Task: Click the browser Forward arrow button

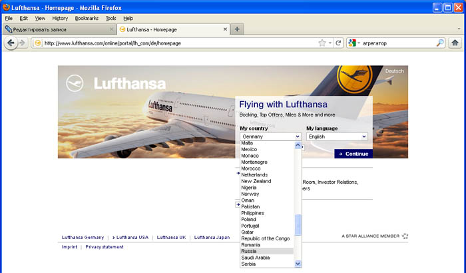Action: (x=22, y=43)
